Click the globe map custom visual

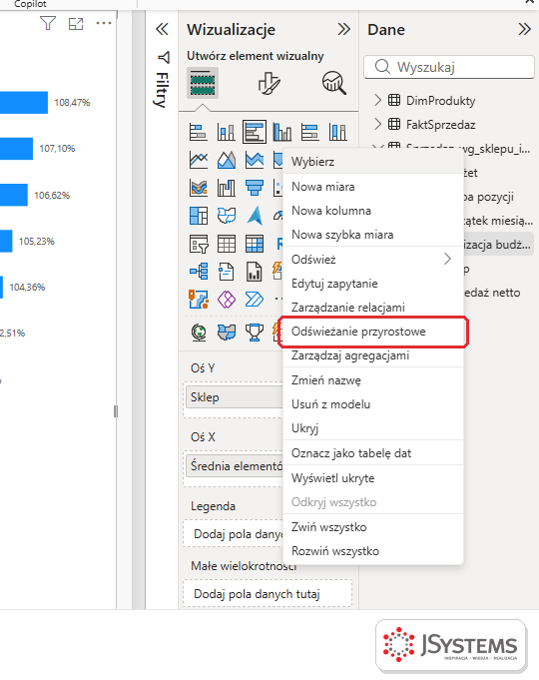click(199, 333)
